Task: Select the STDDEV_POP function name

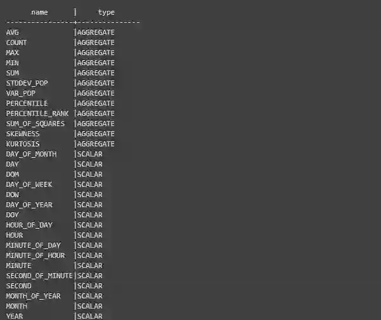Action: (x=27, y=83)
